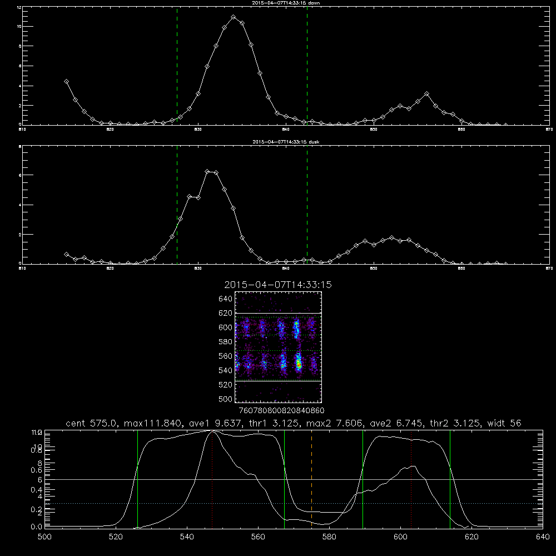Click the solid green line near 526 in bottom plot

click(137, 478)
